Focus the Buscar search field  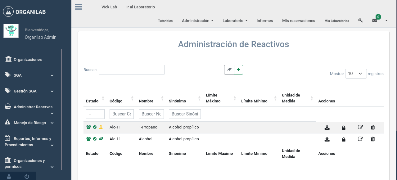click(132, 70)
